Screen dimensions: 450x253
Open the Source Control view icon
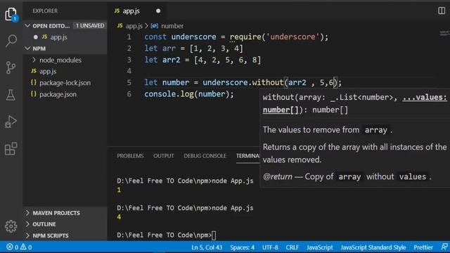(x=11, y=67)
